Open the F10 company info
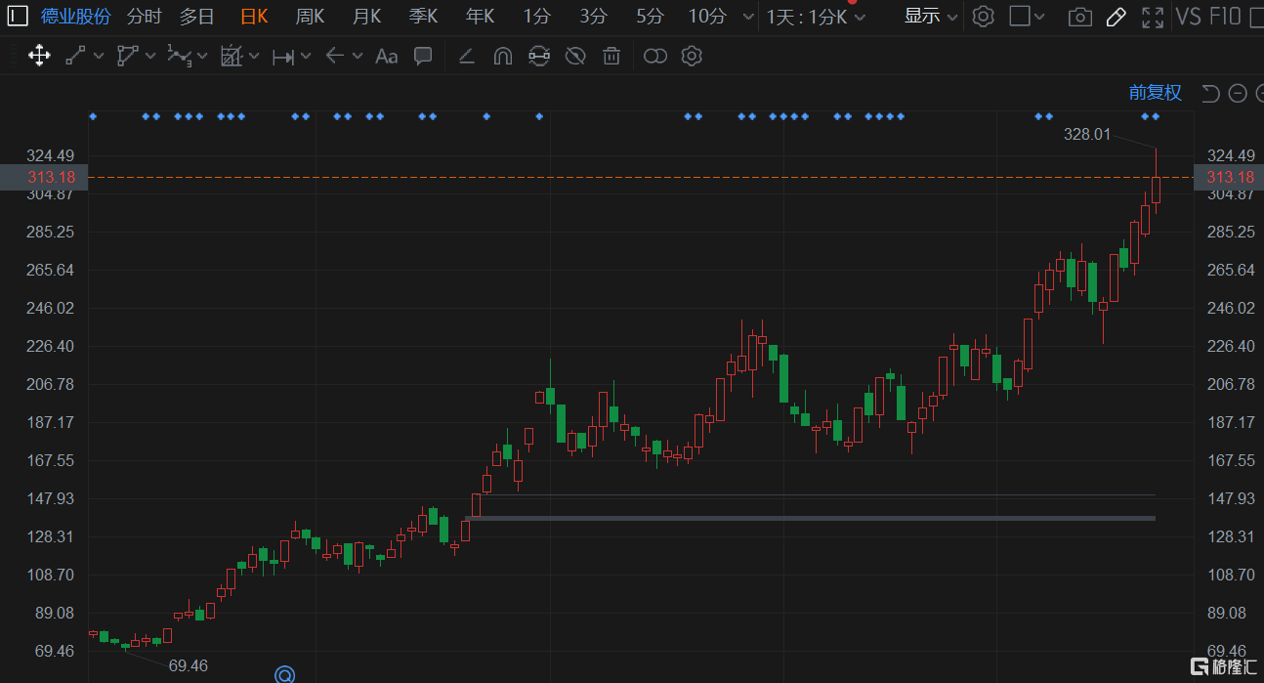 1225,16
